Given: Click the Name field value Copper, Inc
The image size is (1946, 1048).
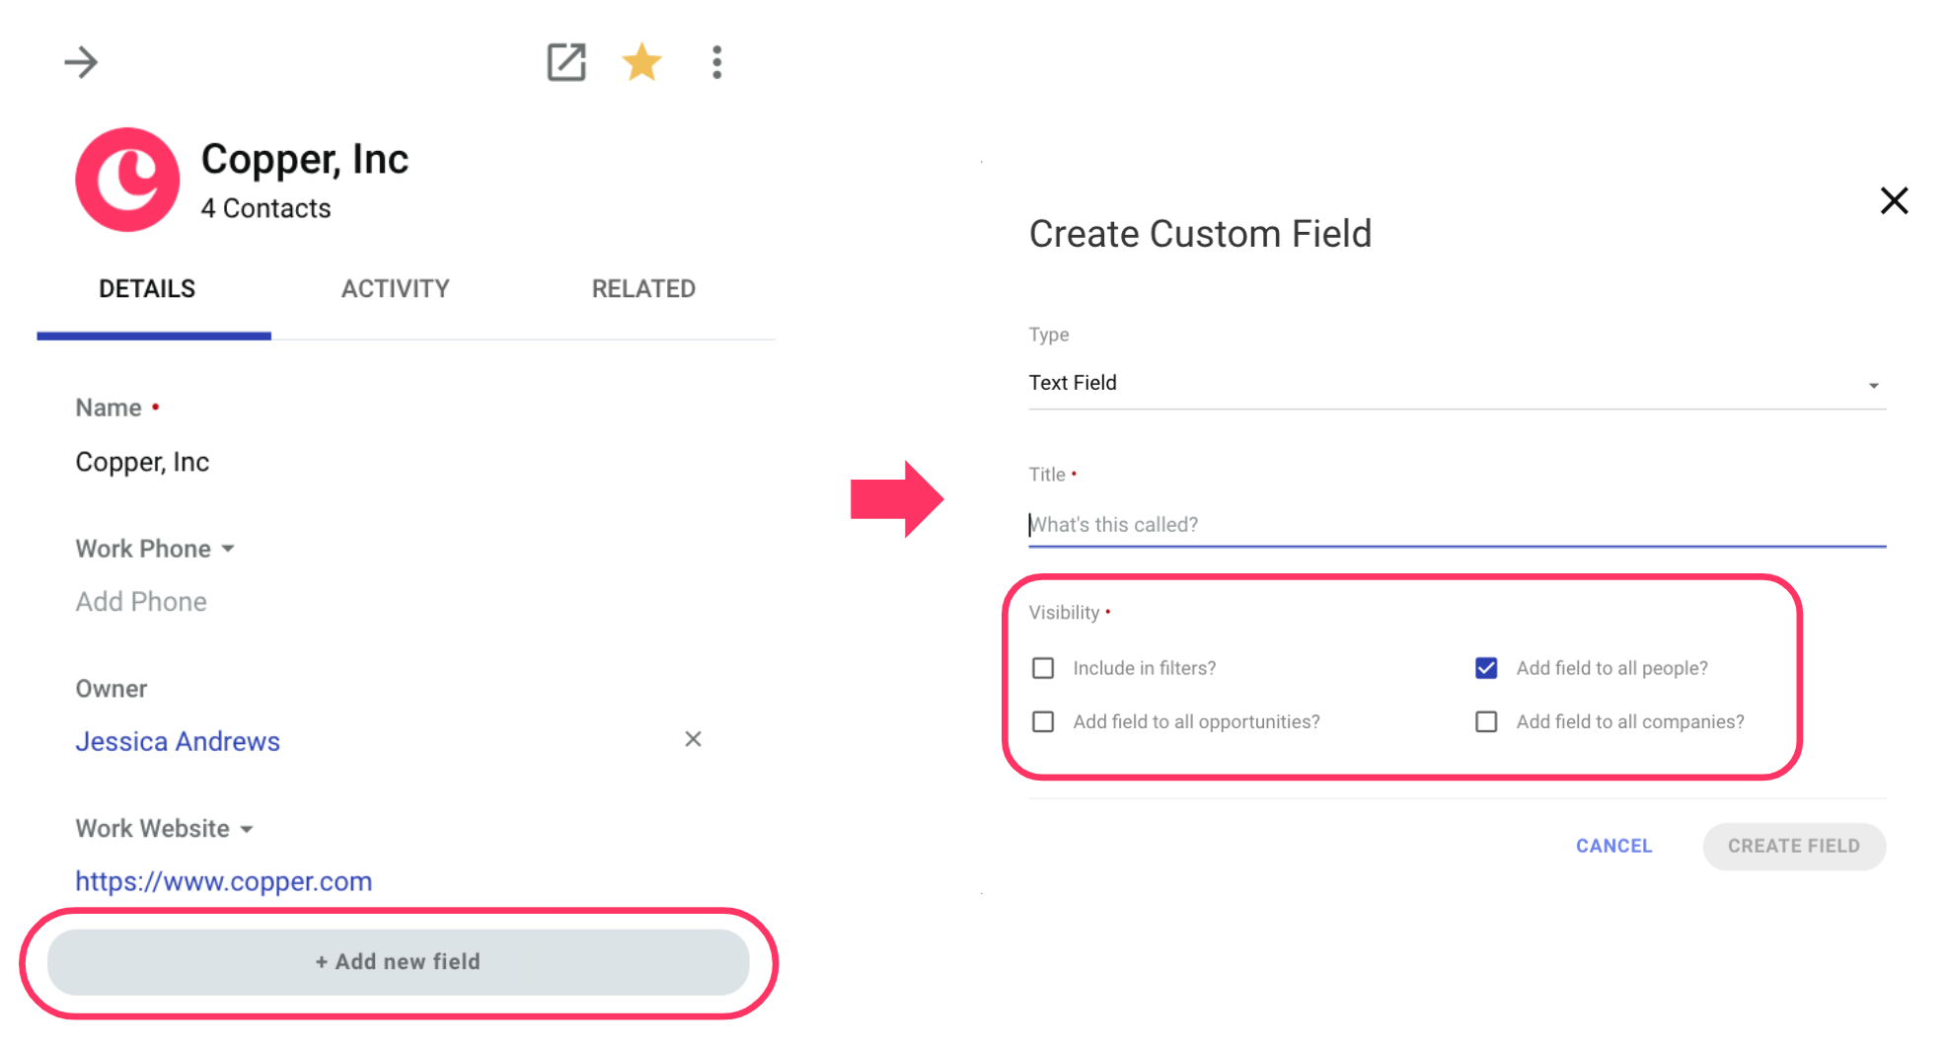Looking at the screenshot, I should pyautogui.click(x=142, y=462).
